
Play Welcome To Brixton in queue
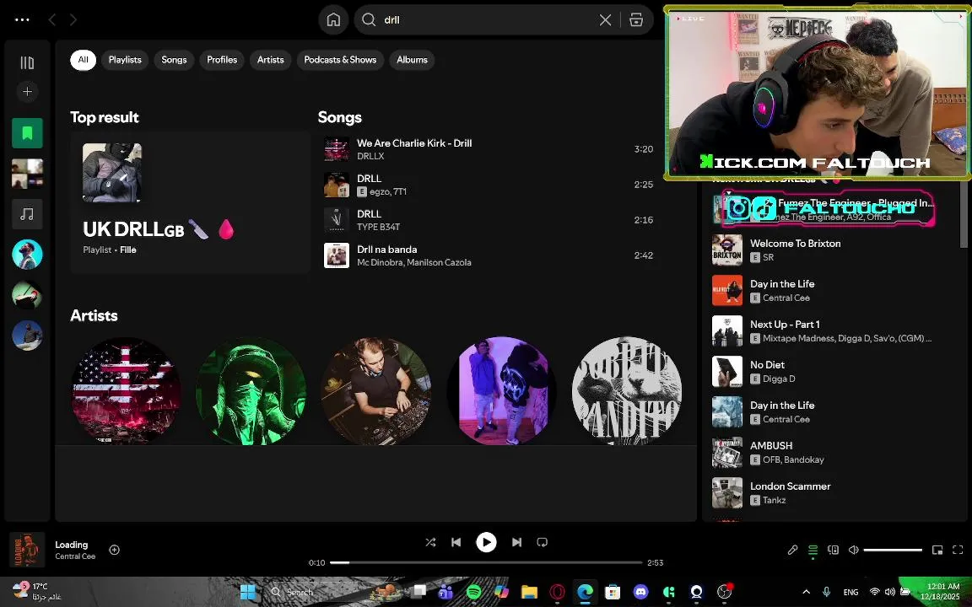coord(830,250)
